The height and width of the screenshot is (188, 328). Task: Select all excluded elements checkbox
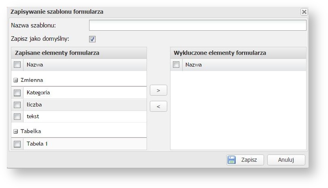click(x=176, y=65)
